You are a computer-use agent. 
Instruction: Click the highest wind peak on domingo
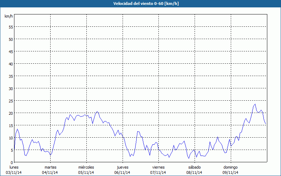(x=255, y=104)
